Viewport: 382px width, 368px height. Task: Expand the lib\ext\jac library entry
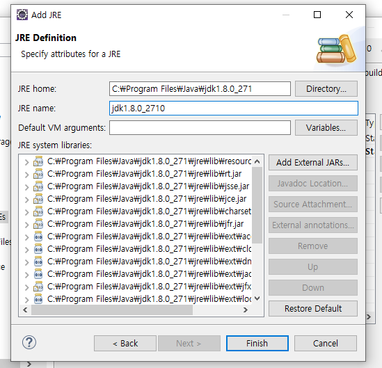coord(27,275)
